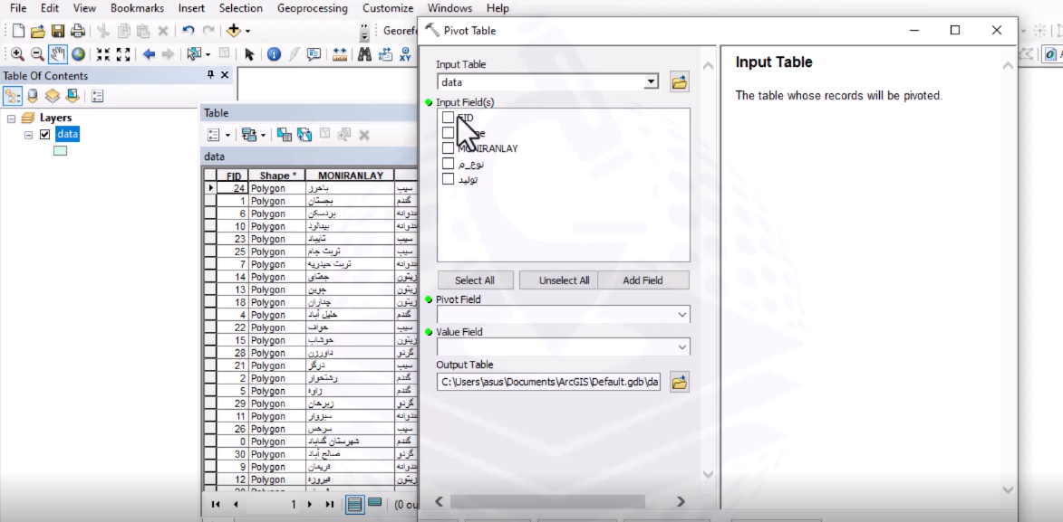Click the Full Extent globe icon
1063x522 pixels.
[x=79, y=54]
